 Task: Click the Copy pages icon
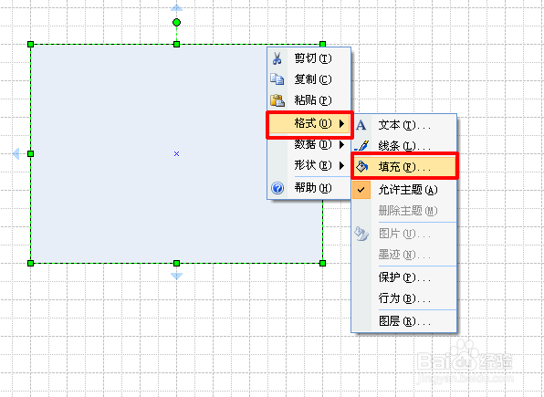pos(277,79)
